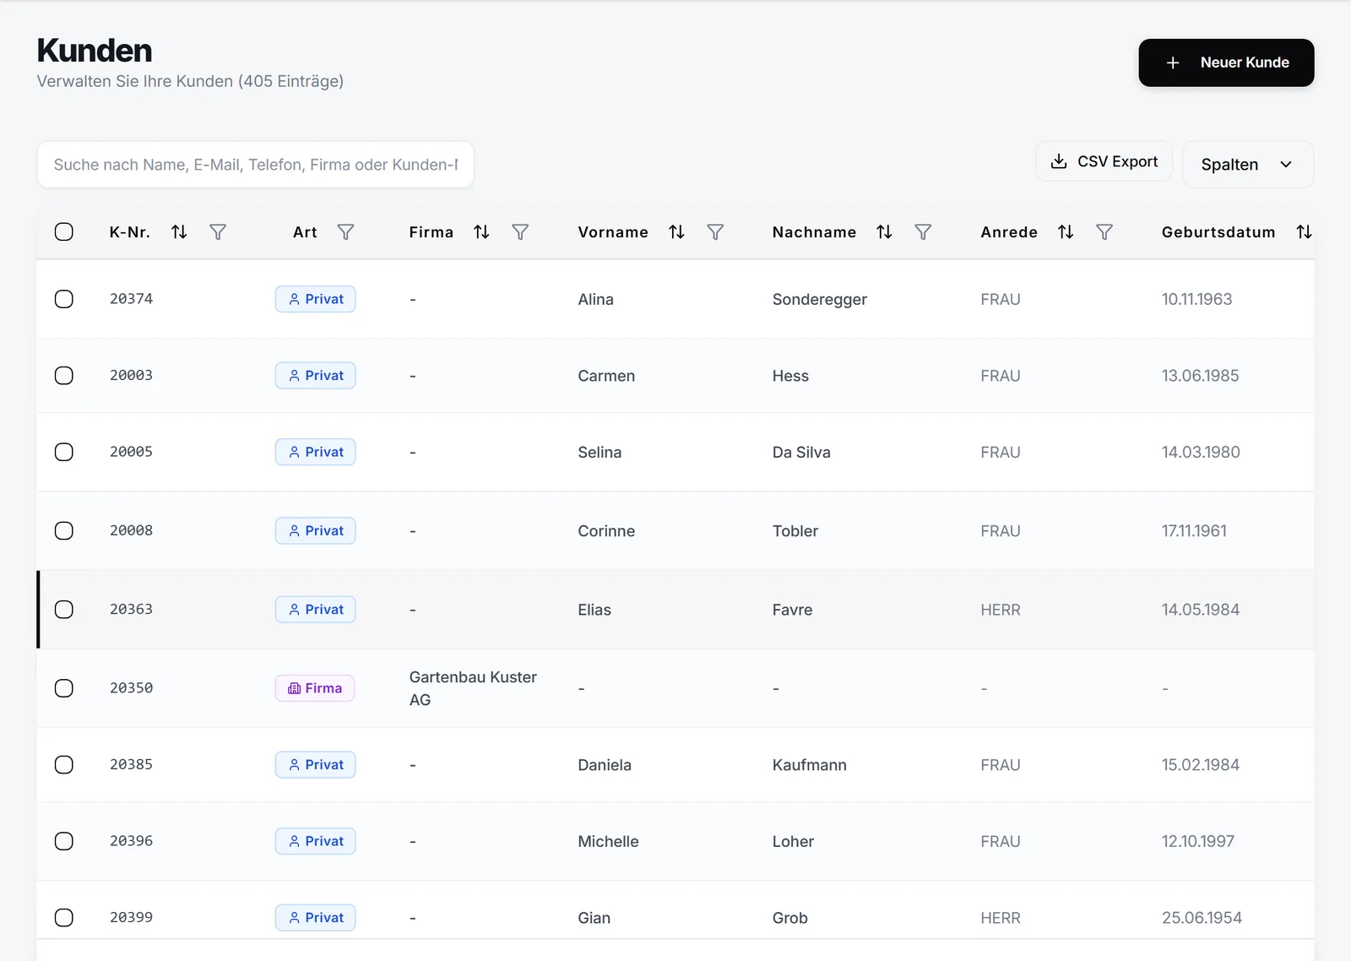Image resolution: width=1351 pixels, height=961 pixels.
Task: Open the Spalten dropdown
Action: pos(1247,164)
